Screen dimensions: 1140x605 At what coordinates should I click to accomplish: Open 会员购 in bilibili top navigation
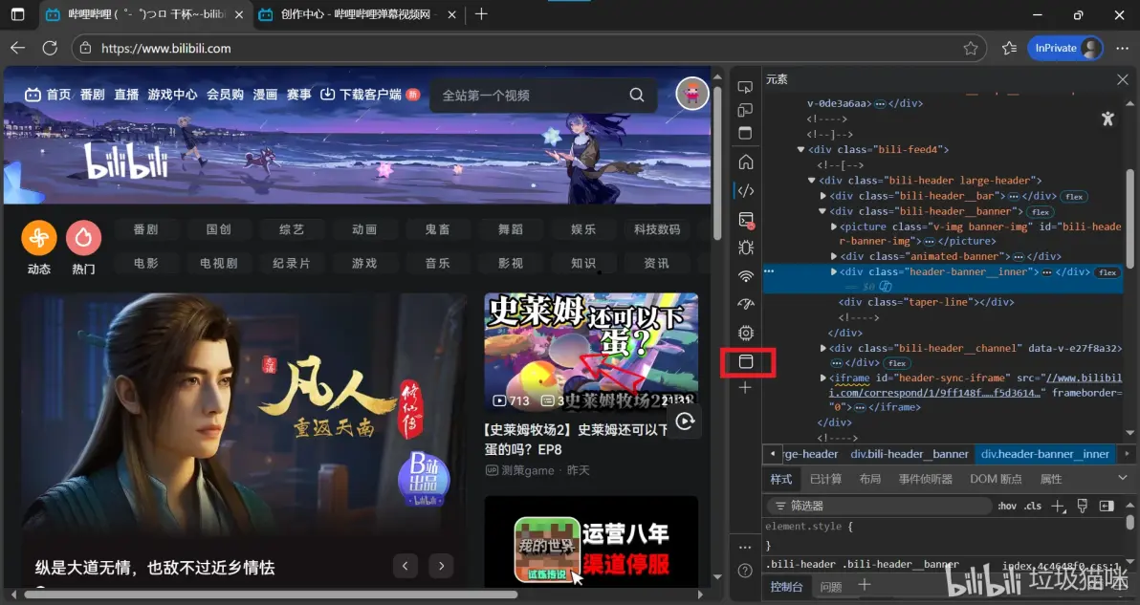pyautogui.click(x=225, y=95)
